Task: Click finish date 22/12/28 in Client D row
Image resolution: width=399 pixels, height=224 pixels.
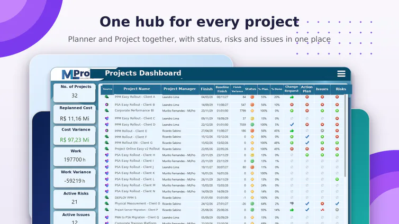Action: (206, 125)
